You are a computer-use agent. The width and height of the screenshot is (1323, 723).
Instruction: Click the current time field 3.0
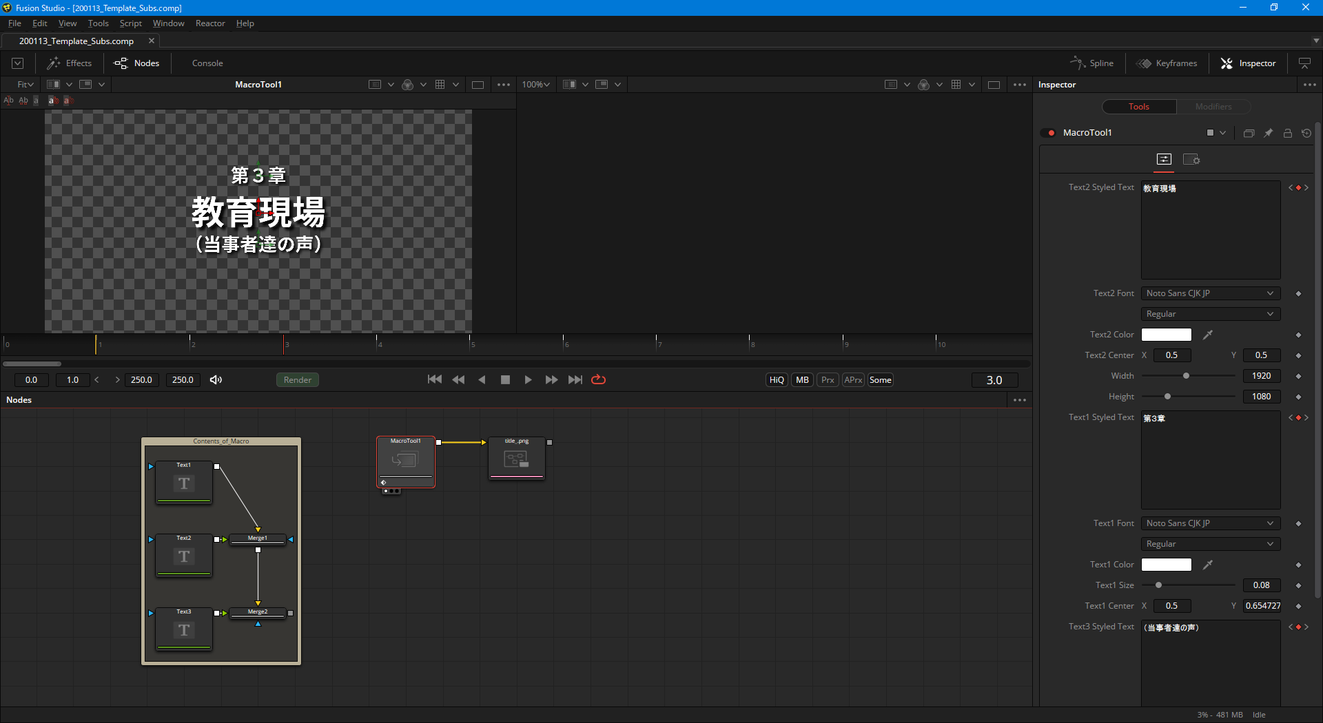[994, 380]
